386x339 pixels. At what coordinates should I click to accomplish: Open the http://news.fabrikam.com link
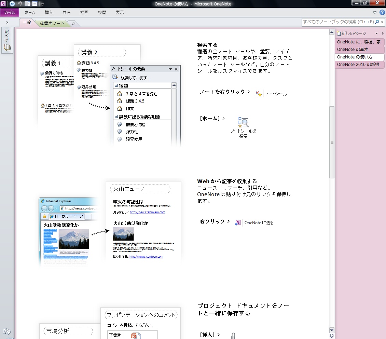(148, 212)
